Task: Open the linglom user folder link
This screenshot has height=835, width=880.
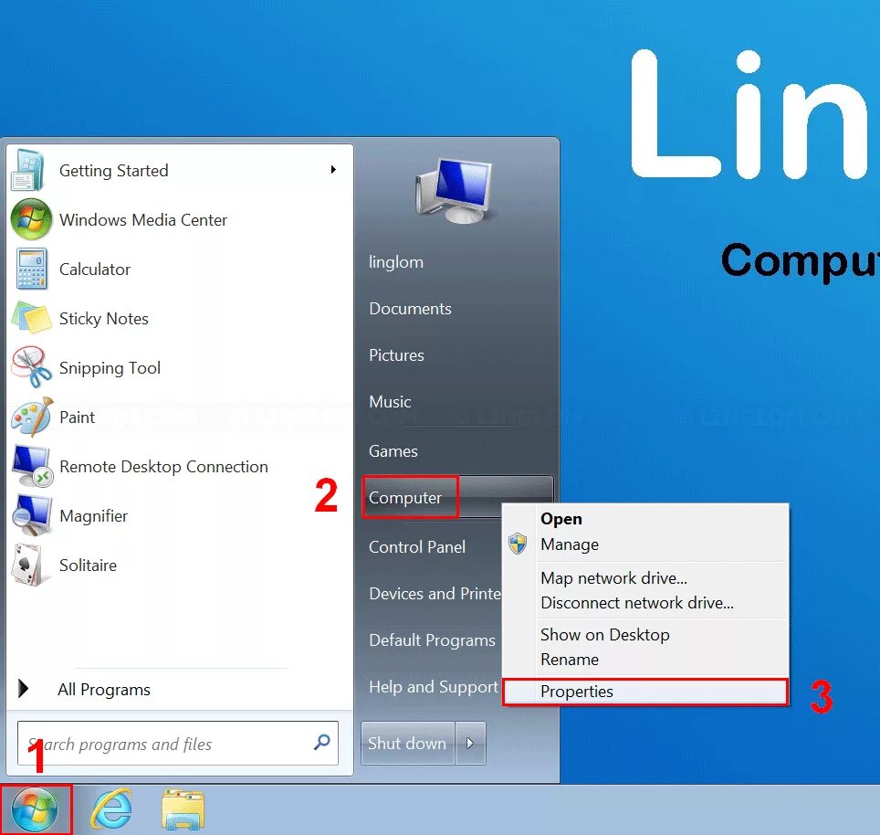Action: coord(396,262)
